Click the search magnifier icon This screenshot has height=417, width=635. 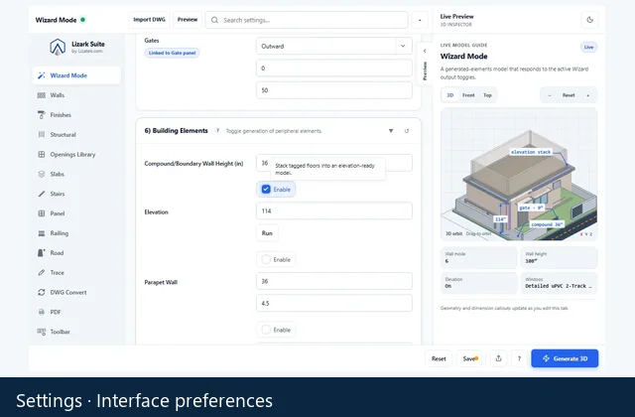[214, 20]
